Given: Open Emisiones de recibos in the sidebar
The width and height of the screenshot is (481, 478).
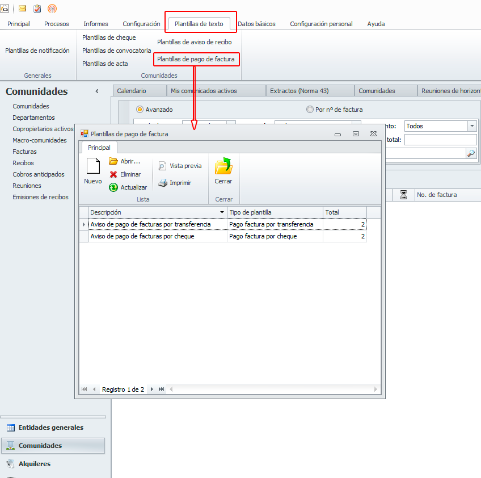Looking at the screenshot, I should (x=40, y=197).
